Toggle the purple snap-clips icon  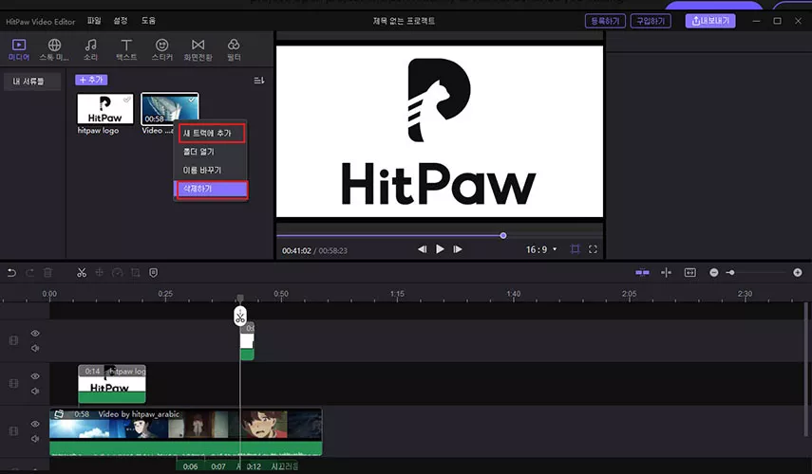(x=642, y=272)
